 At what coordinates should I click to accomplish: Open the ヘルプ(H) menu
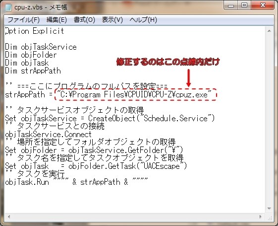click(143, 20)
